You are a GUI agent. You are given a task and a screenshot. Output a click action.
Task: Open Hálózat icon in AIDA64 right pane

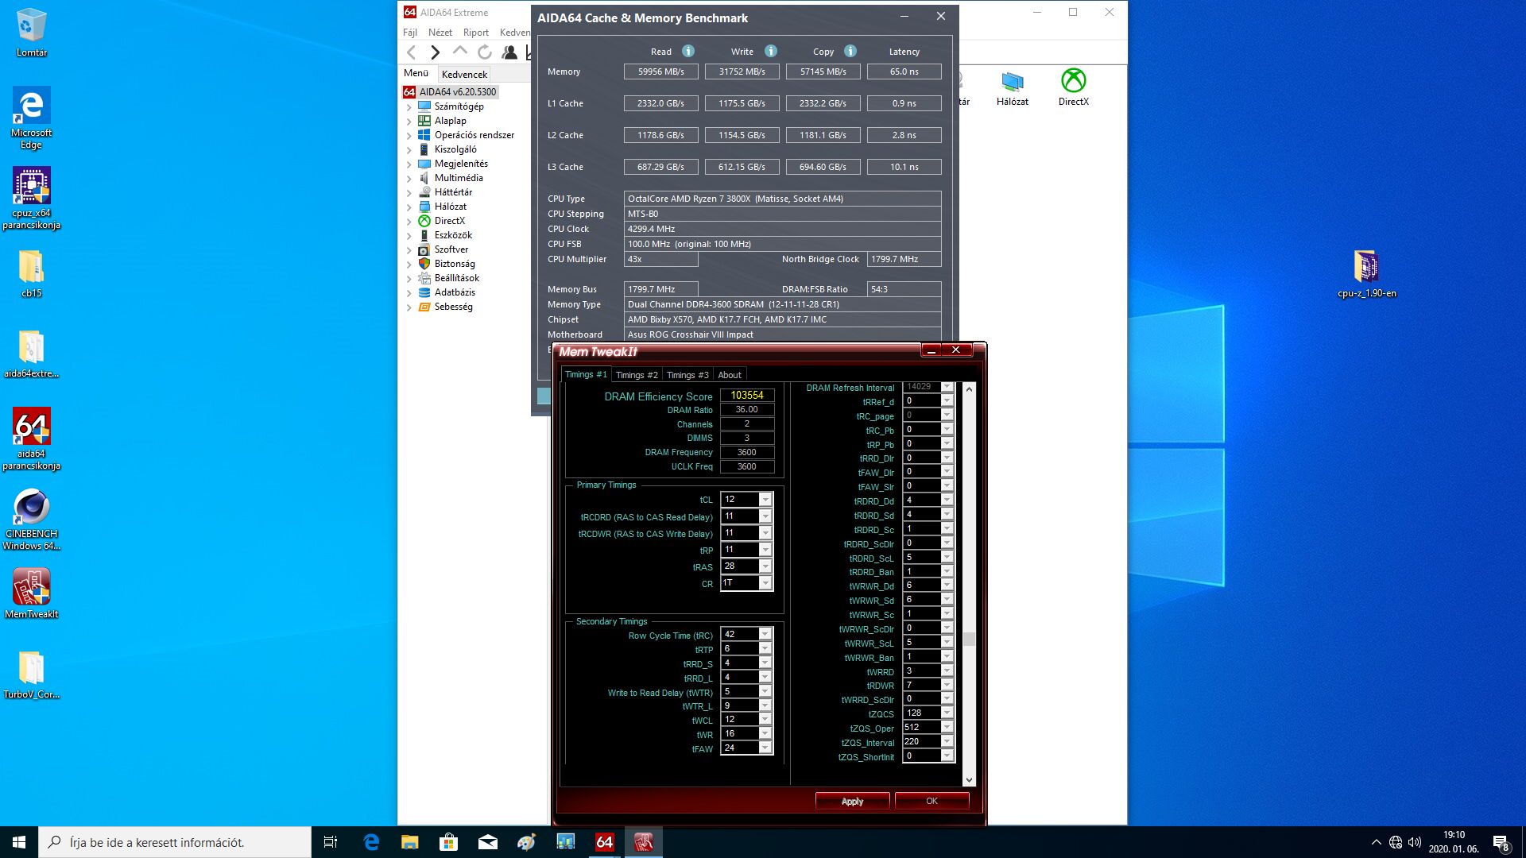(1013, 87)
